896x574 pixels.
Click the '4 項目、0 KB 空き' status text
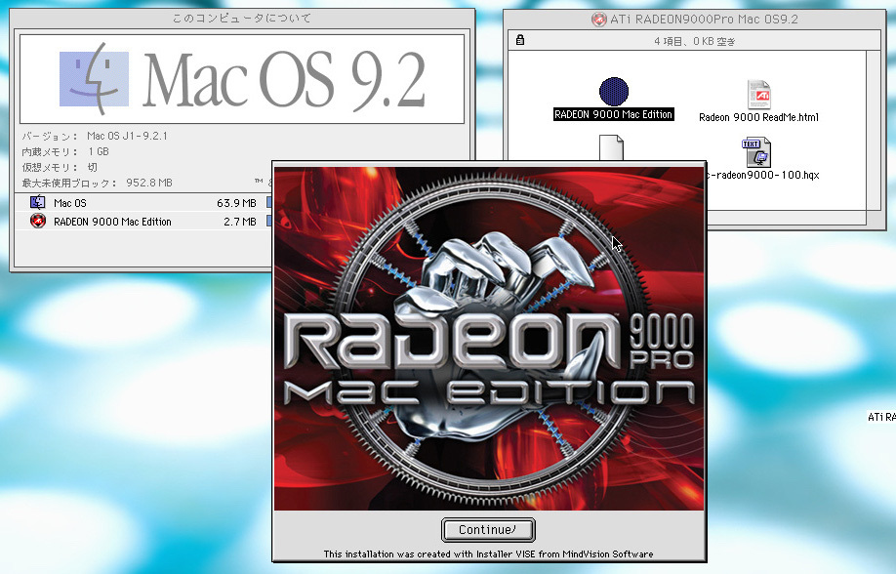(694, 41)
